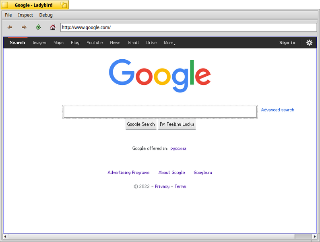Open the home page via house icon

[53, 27]
